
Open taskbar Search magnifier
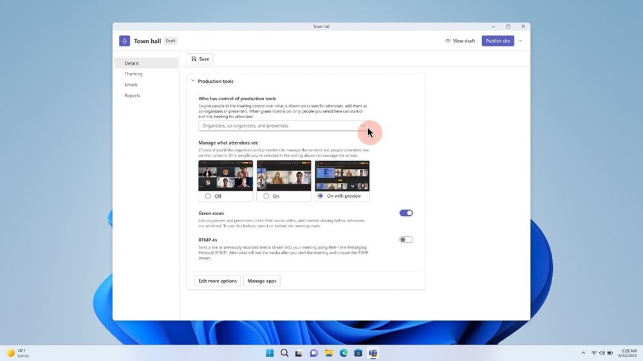click(x=284, y=353)
